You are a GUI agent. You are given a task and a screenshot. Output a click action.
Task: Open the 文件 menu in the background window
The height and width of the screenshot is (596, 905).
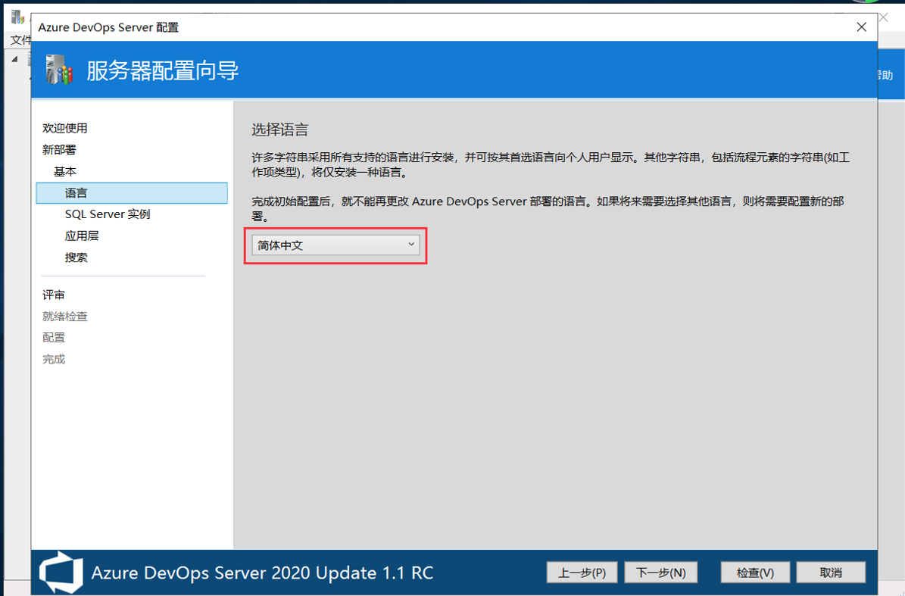point(20,40)
